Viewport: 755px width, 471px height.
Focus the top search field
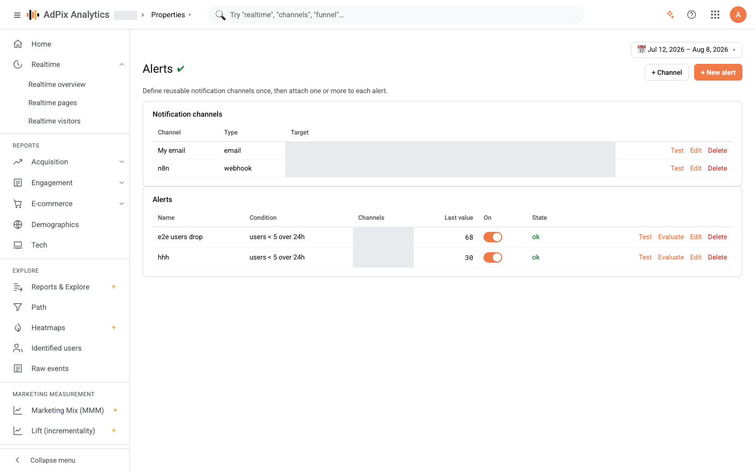coord(396,15)
